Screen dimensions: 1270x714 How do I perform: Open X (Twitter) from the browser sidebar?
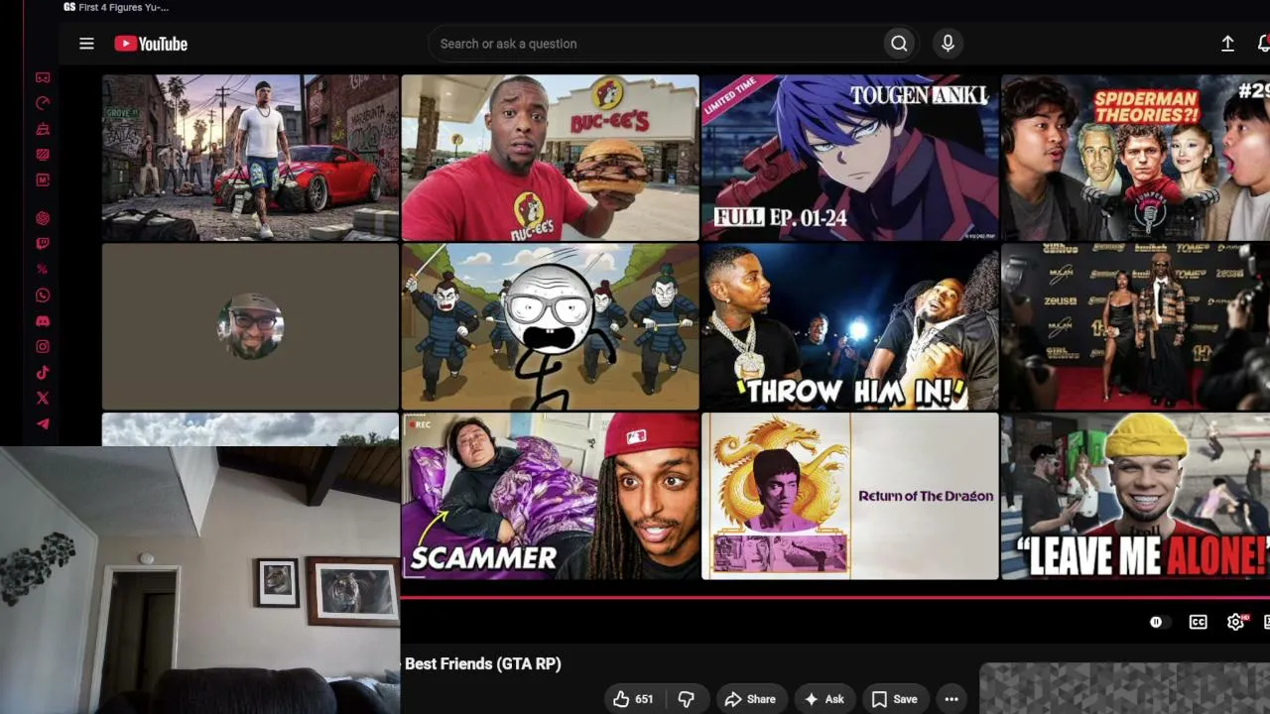[43, 399]
